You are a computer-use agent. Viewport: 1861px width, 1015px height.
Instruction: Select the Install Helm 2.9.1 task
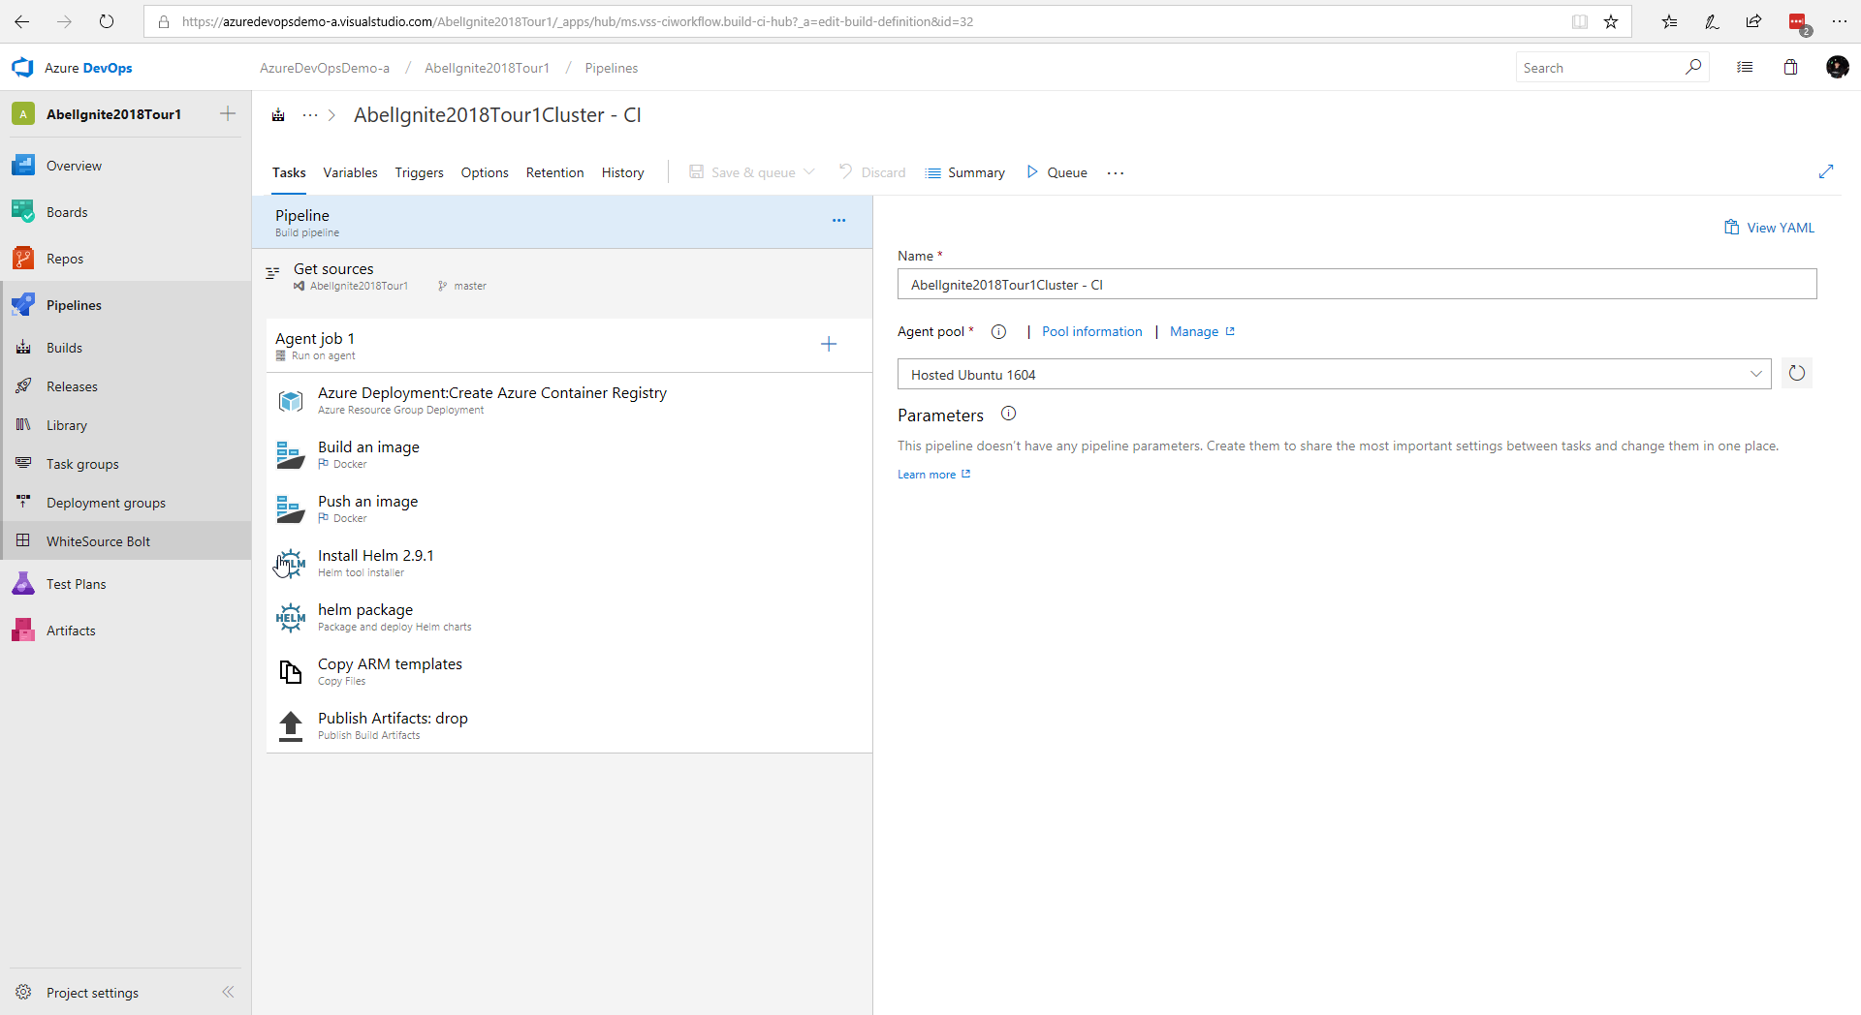(569, 563)
